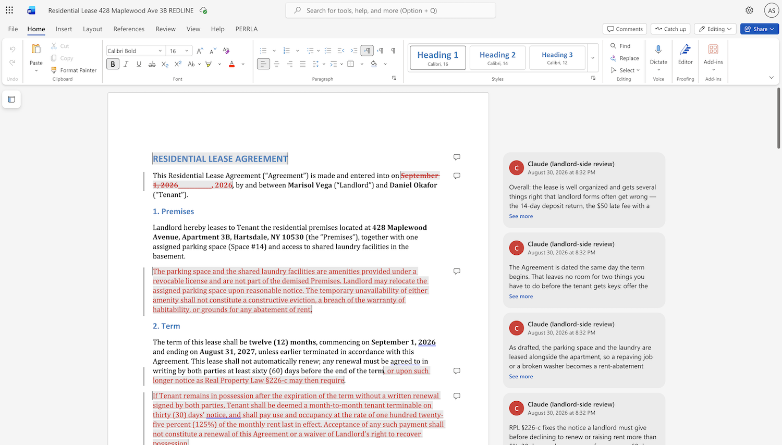Click the red font color swatch
Image resolution: width=782 pixels, height=445 pixels.
[x=231, y=64]
